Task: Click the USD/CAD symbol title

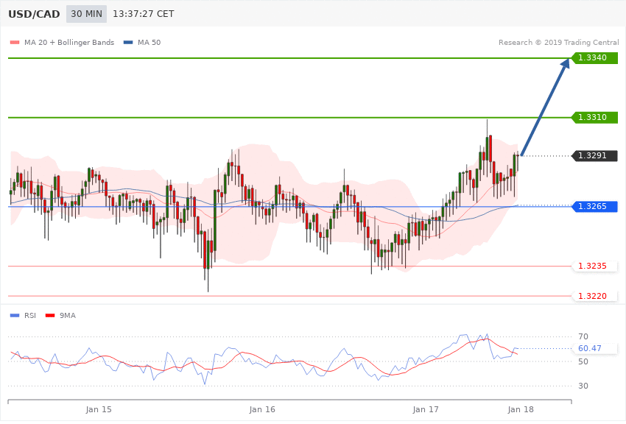Action: tap(34, 14)
